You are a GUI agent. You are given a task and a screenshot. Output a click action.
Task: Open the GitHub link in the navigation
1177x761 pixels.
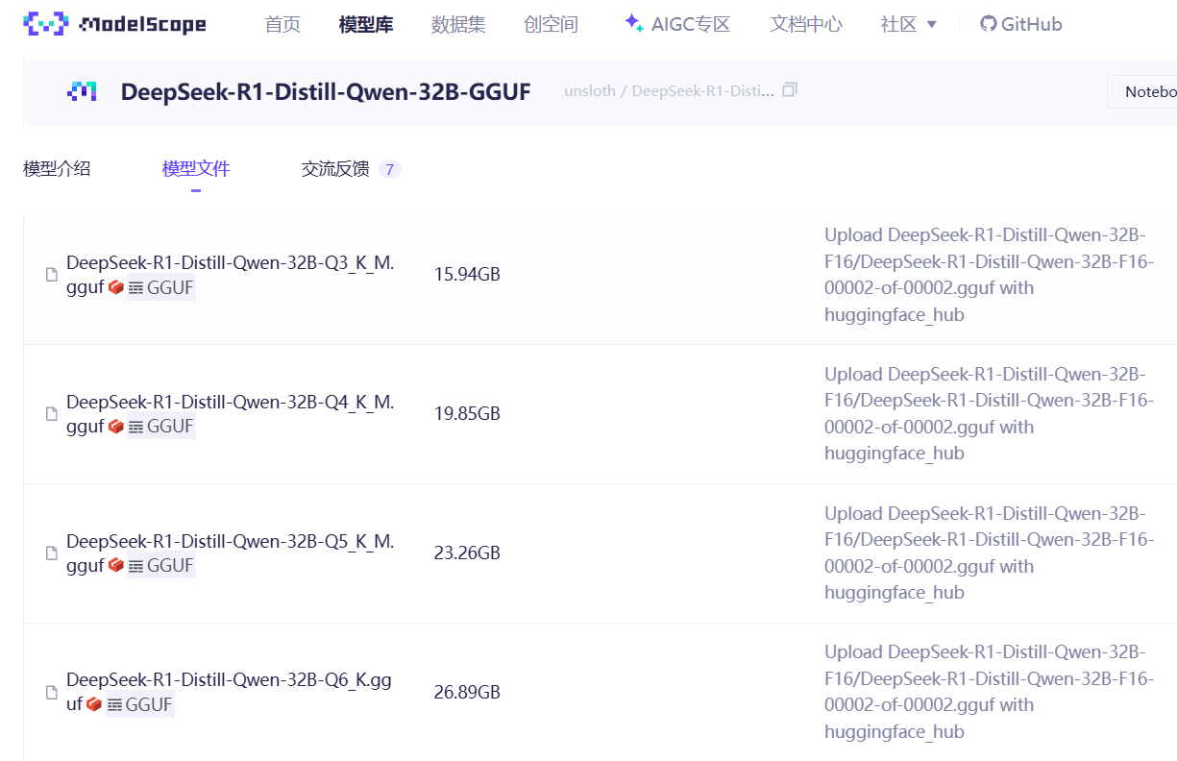pyautogui.click(x=1020, y=24)
